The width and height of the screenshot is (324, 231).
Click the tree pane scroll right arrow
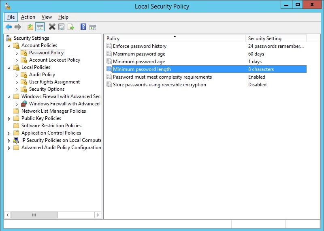(x=98, y=215)
